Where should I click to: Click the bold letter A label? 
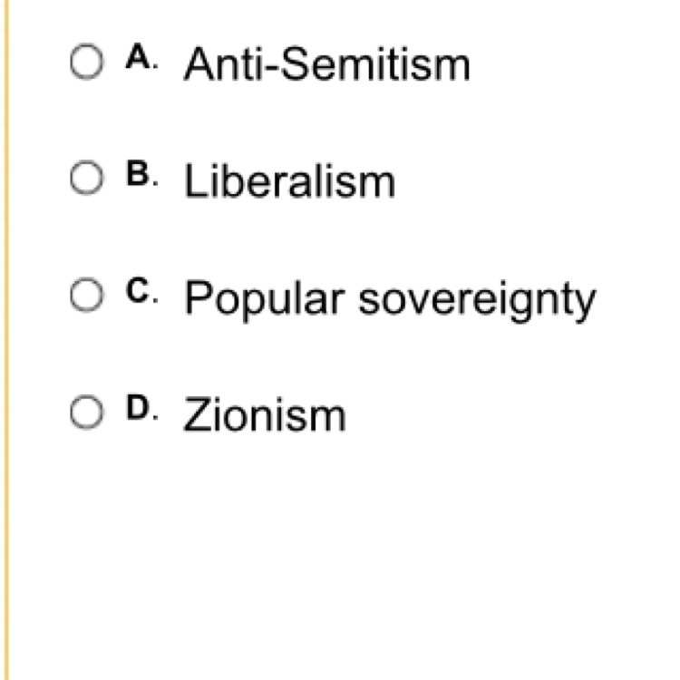tap(140, 56)
